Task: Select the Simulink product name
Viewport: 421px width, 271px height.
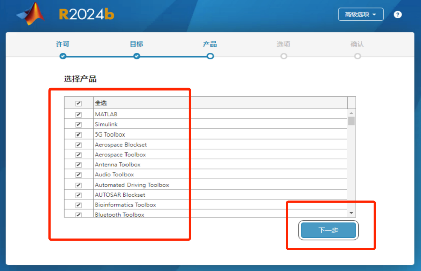Action: pos(106,124)
